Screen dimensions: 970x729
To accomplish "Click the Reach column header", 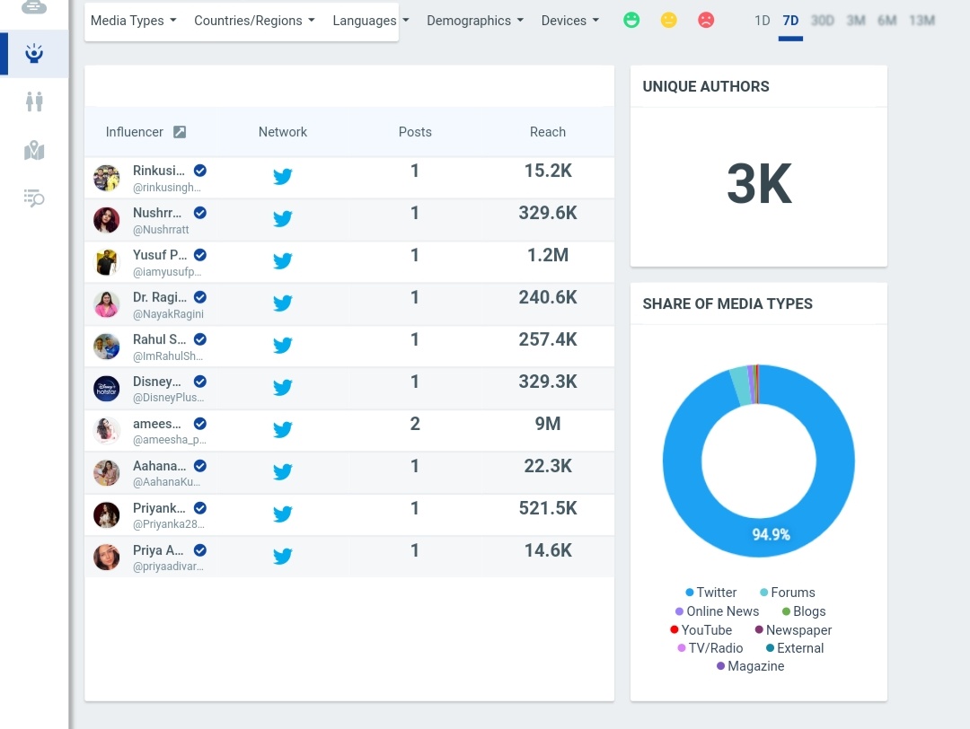I will pos(548,131).
